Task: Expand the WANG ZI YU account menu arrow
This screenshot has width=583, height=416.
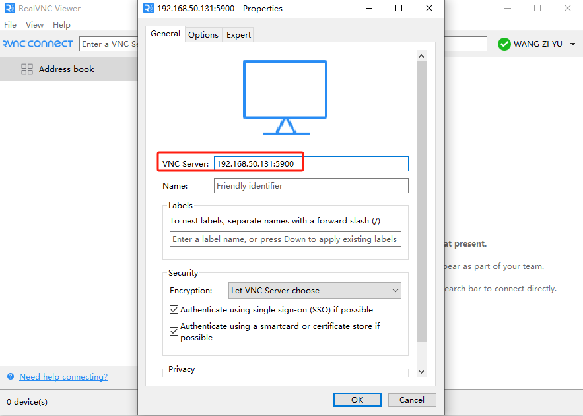Action: point(572,44)
